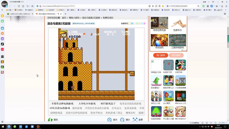Image resolution: width=229 pixels, height=129 pixels.
Task: Click the 大鱼吃小鱼游戏 link
Action: pos(87,103)
